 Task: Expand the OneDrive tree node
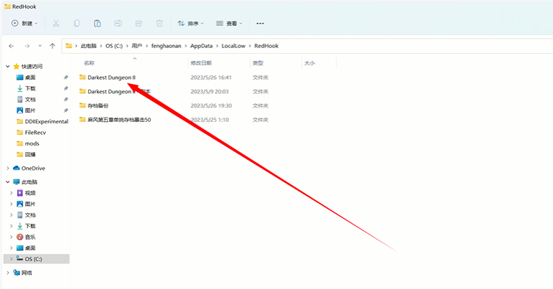tap(8, 169)
